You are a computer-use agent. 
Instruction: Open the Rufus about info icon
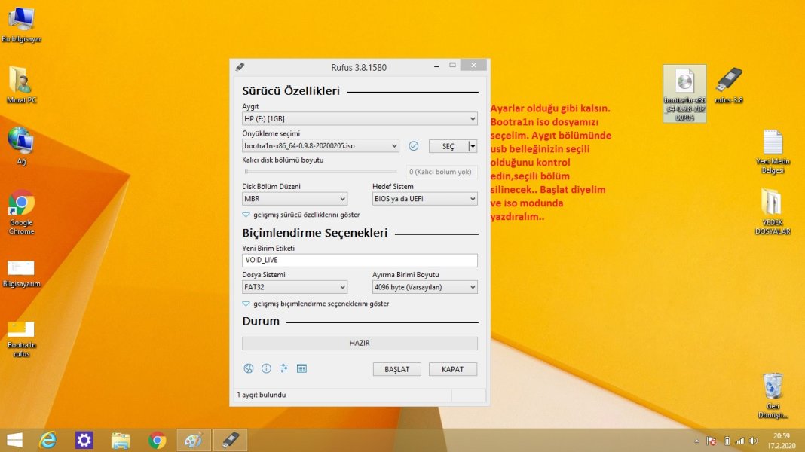(x=266, y=368)
